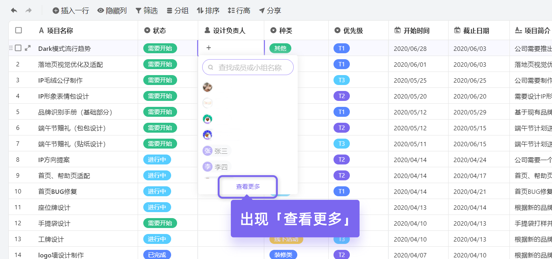Open T3 priority of IP毛绒公仔制作

341,80
